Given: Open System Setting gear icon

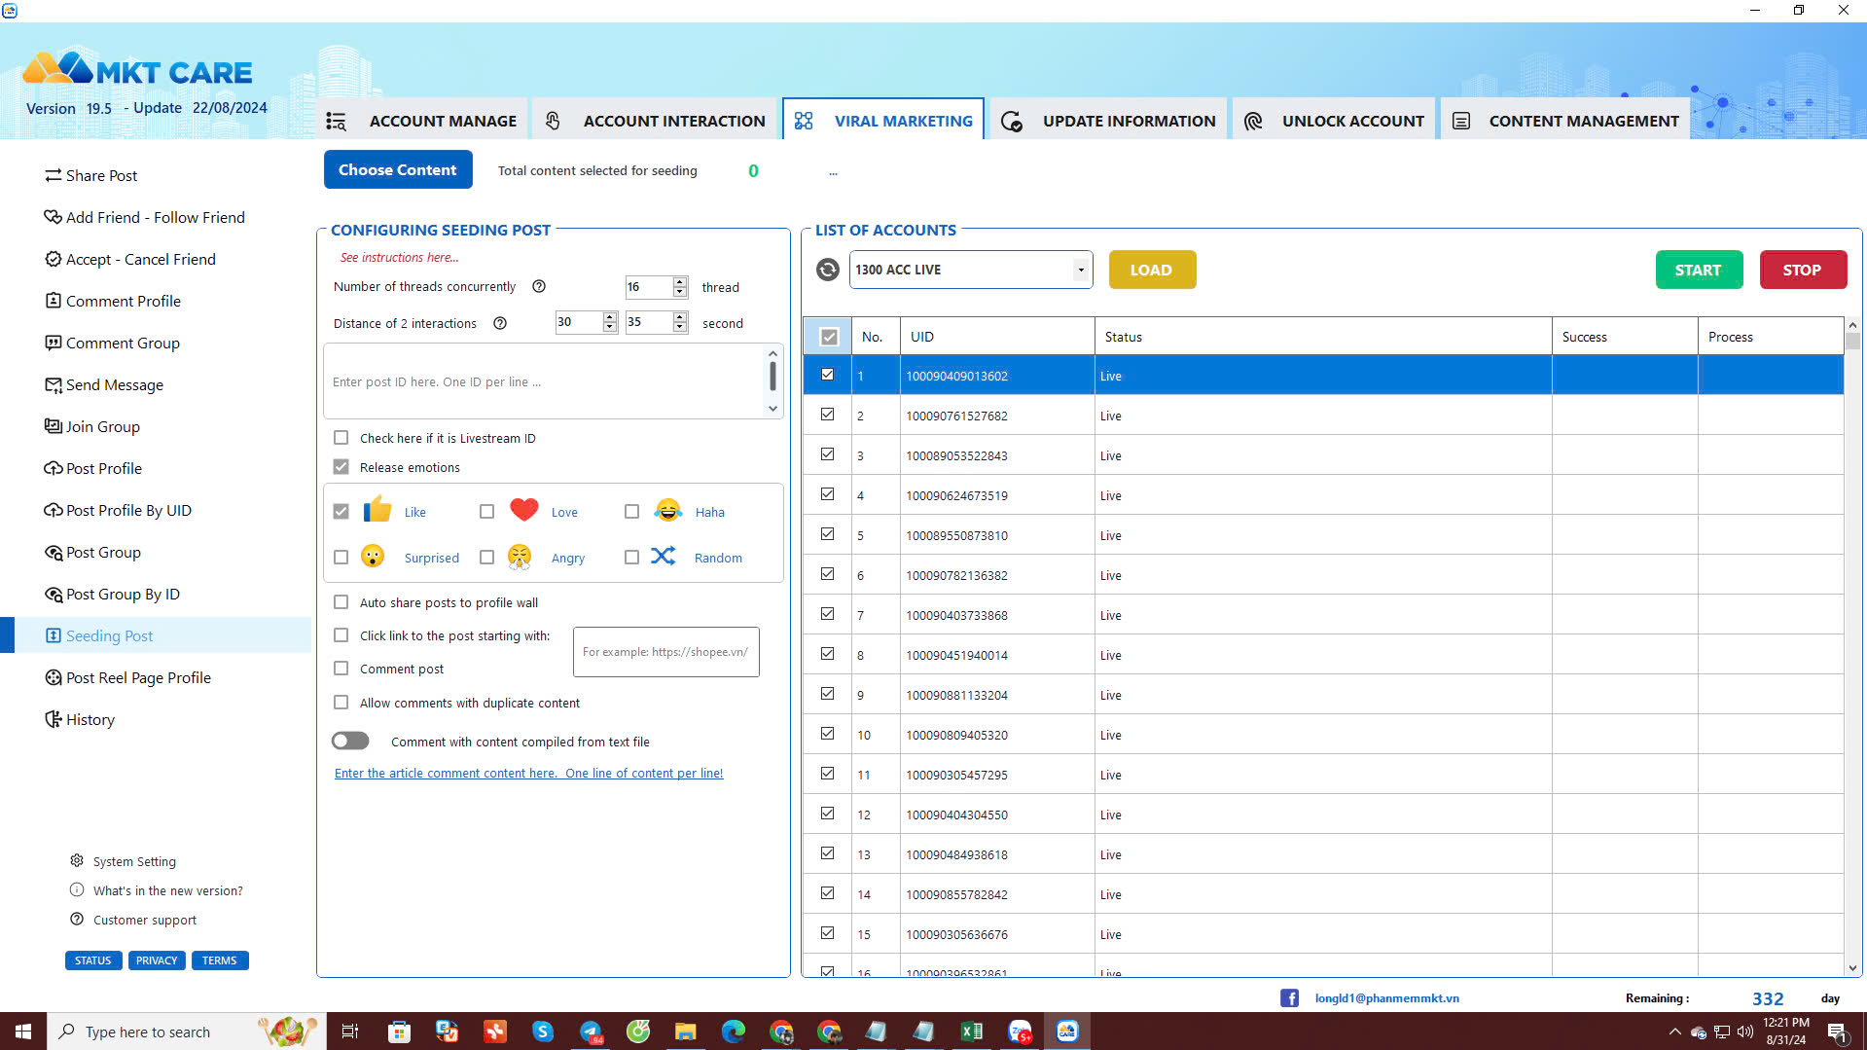Looking at the screenshot, I should pos(77,860).
